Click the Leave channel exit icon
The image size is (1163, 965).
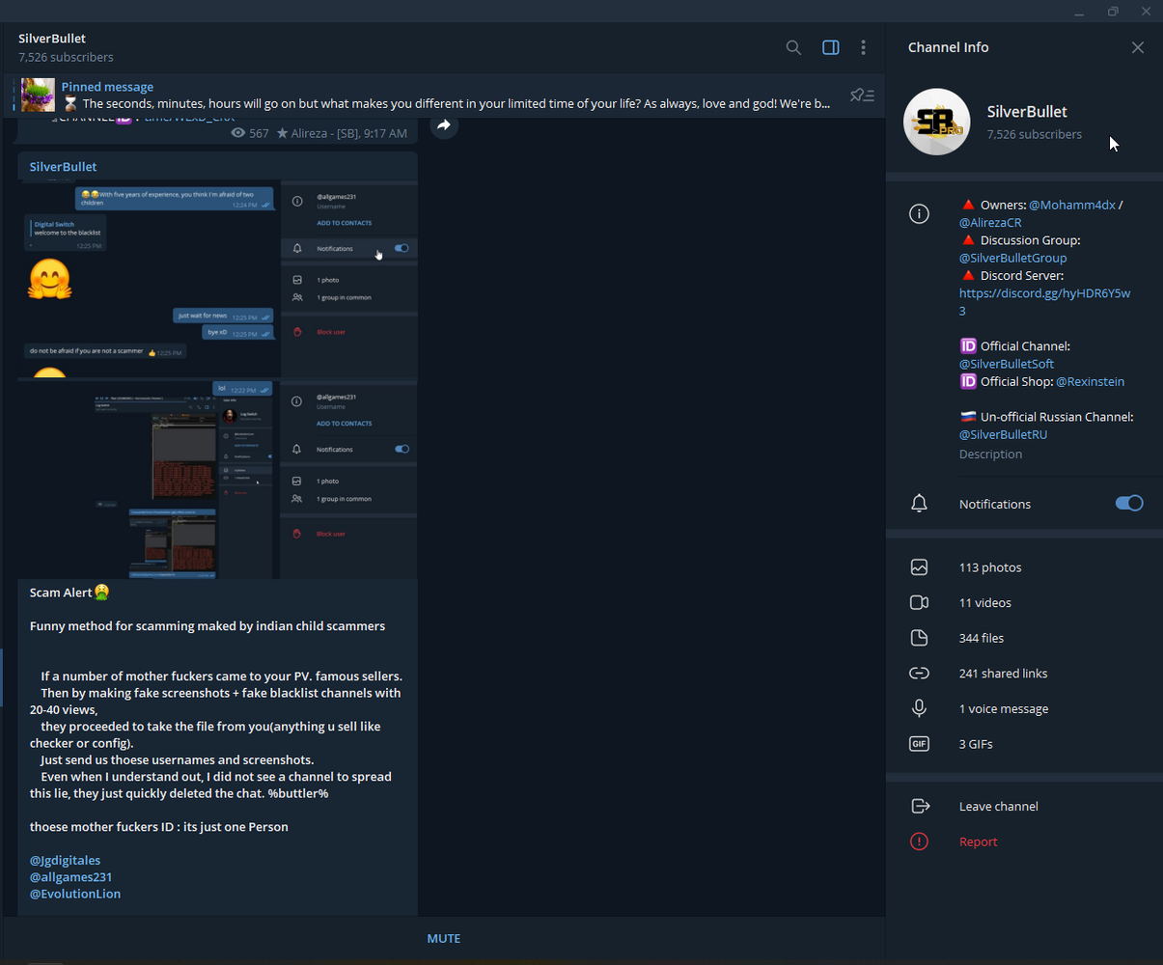(x=919, y=806)
